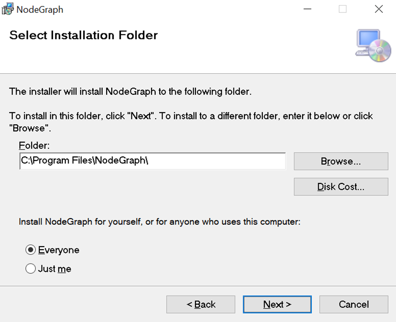
Task: Click the "To install in this folder" instructions
Action: pos(191,116)
